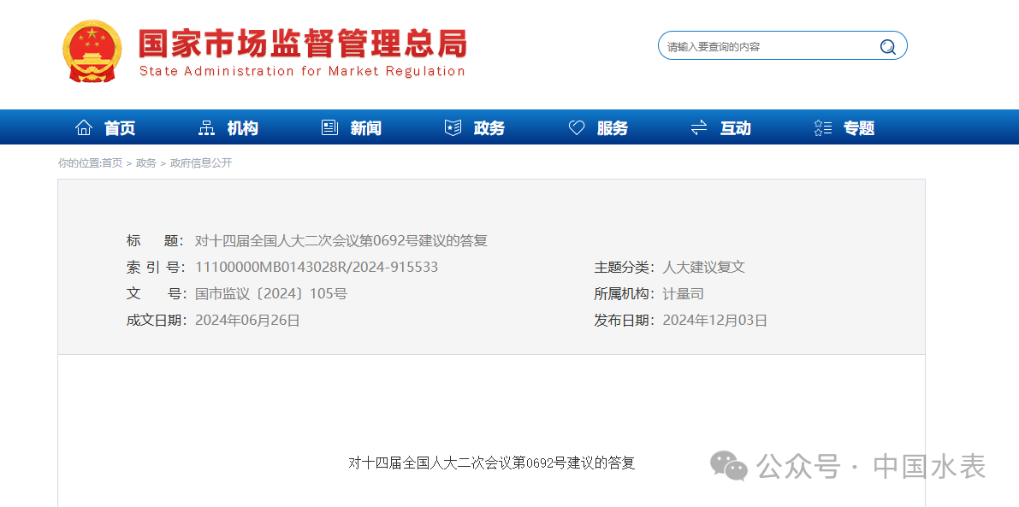Viewport: 1019px width, 507px height.
Task: Click the heart icon beside 服务
Action: click(x=577, y=128)
